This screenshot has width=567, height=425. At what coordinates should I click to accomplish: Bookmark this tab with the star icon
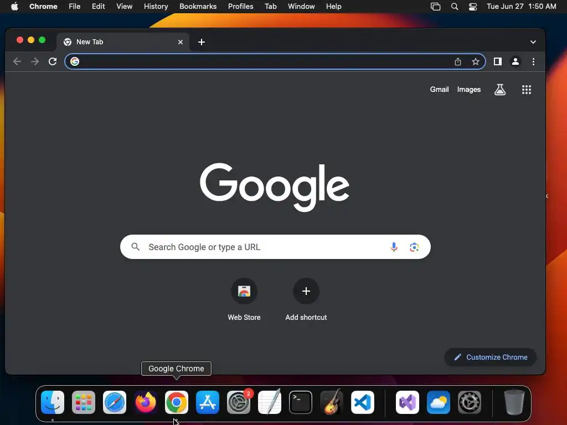(476, 62)
